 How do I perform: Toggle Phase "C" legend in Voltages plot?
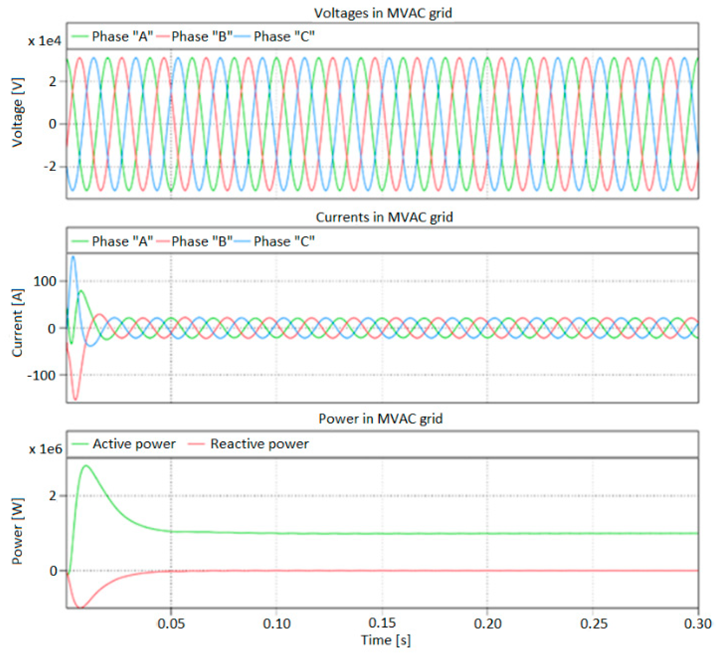(x=284, y=37)
